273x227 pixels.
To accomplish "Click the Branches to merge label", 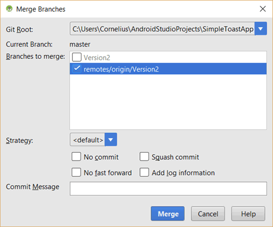I will (35, 57).
